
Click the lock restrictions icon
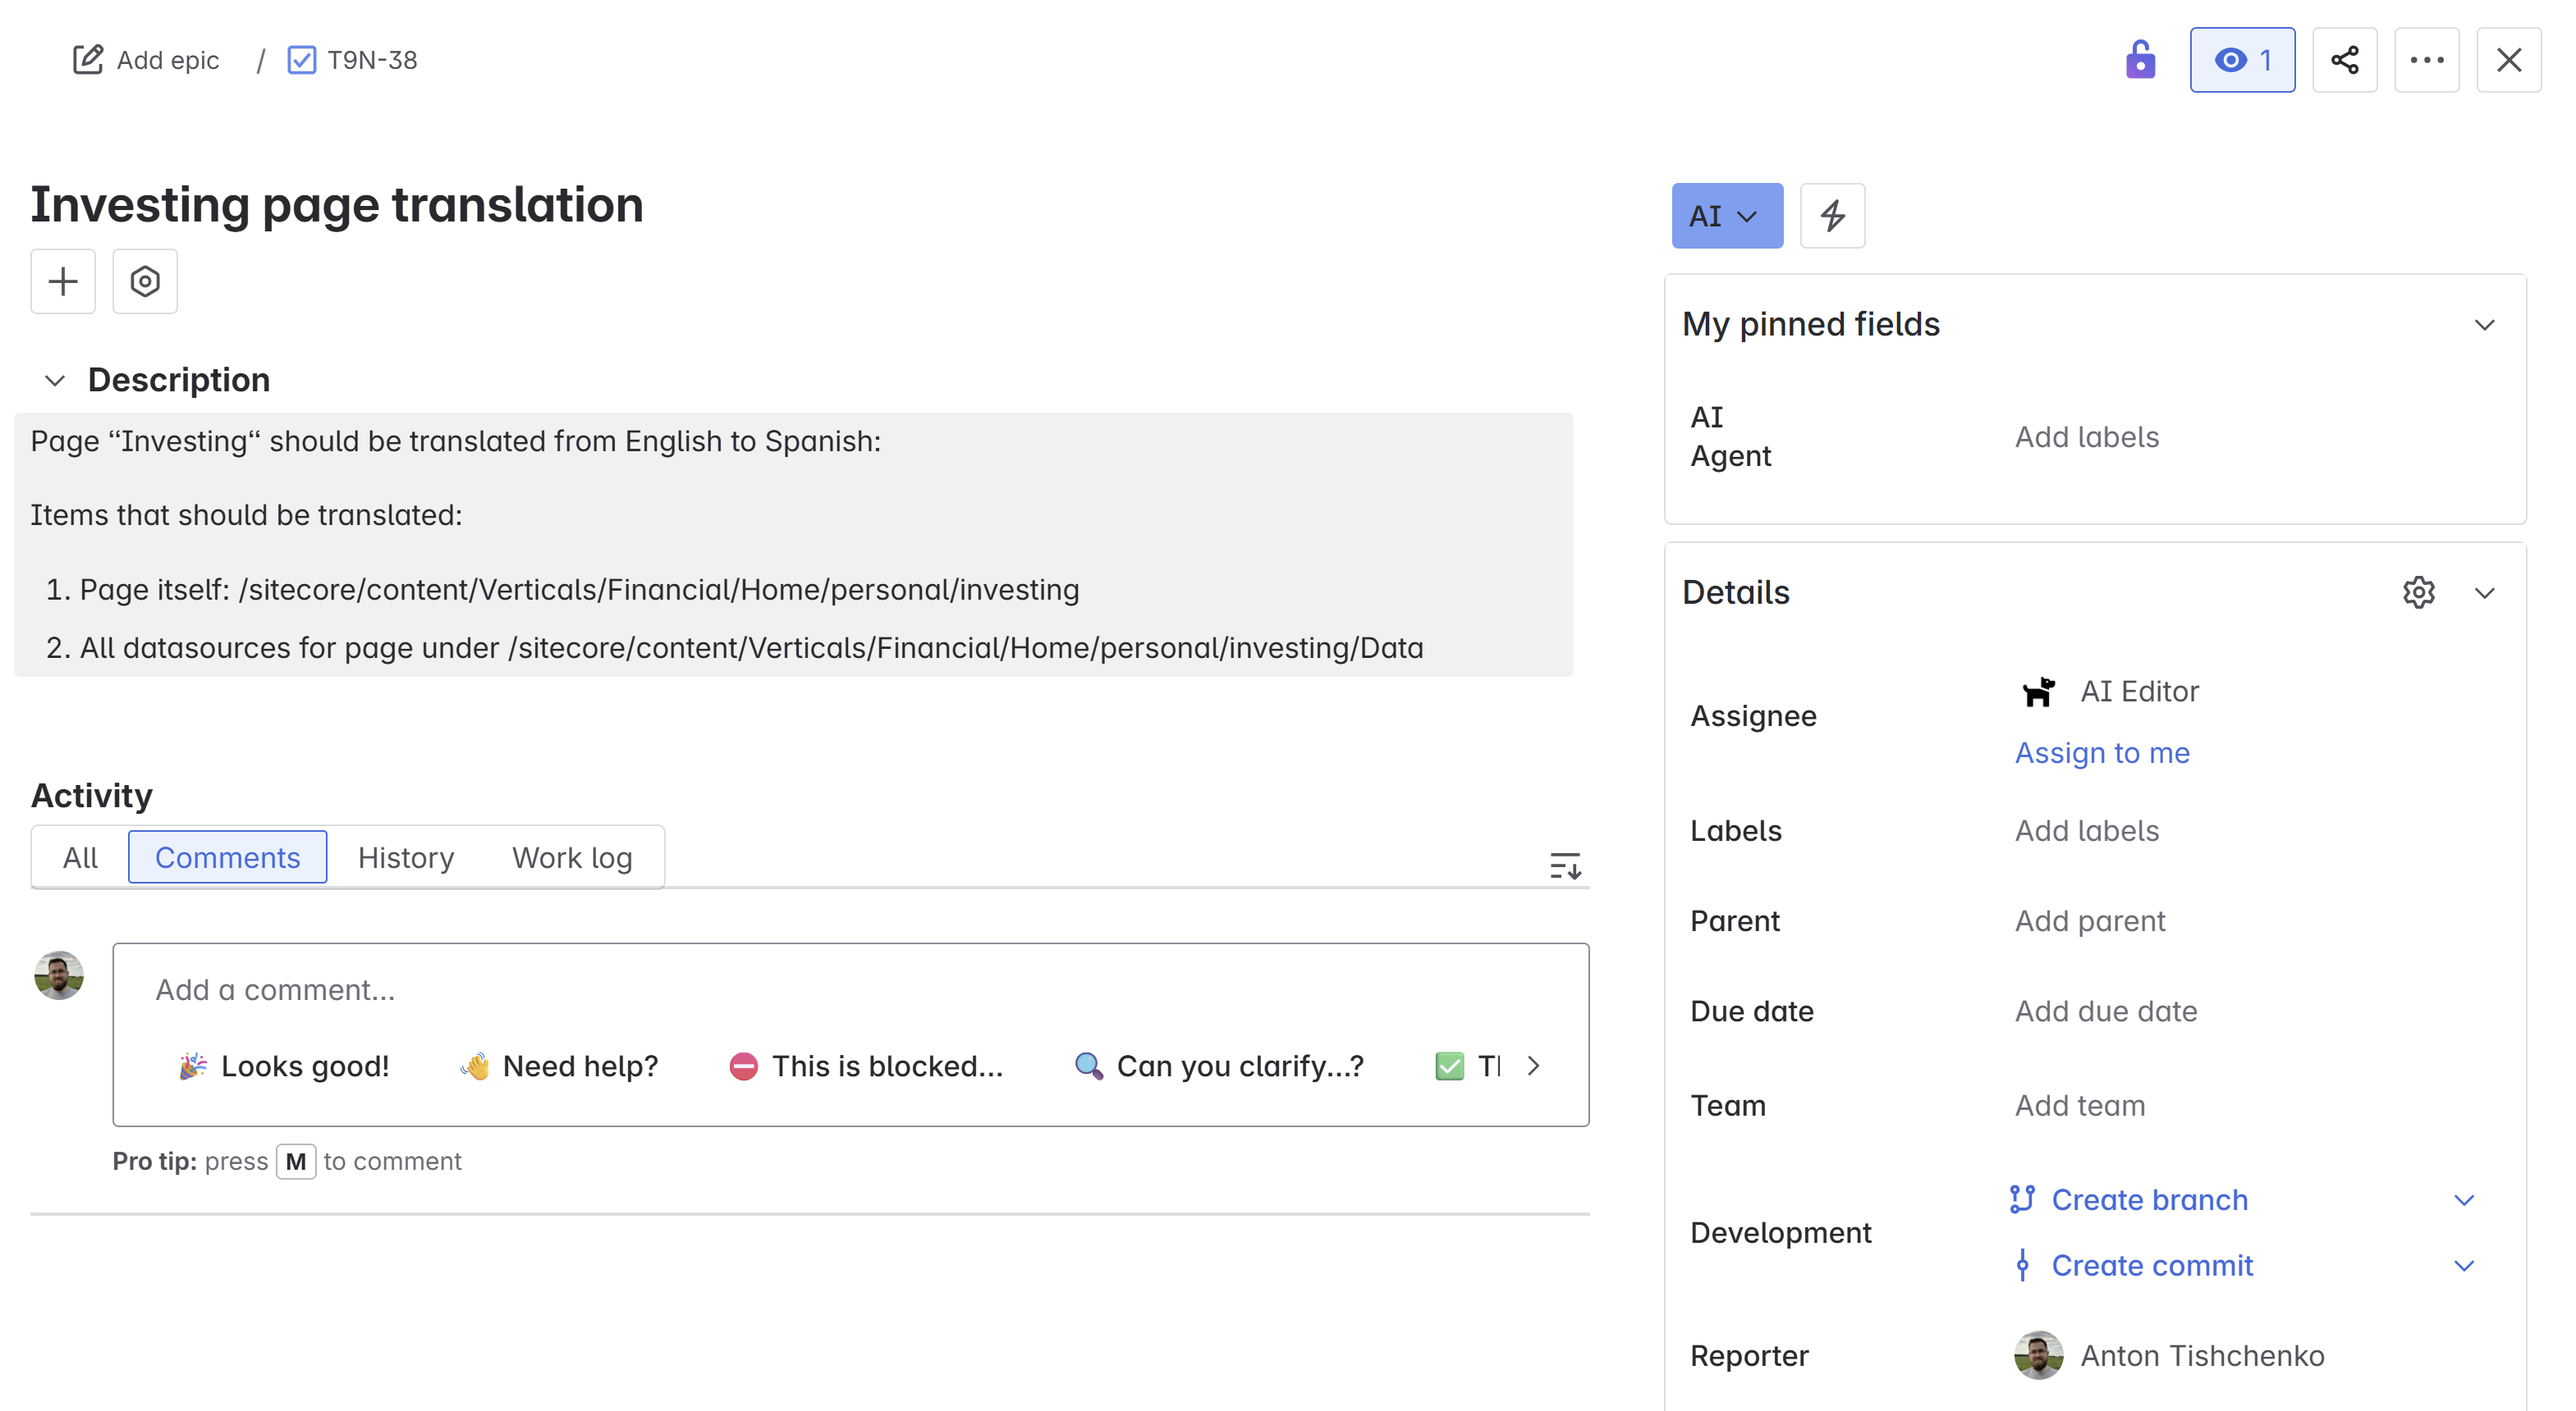[x=2140, y=60]
